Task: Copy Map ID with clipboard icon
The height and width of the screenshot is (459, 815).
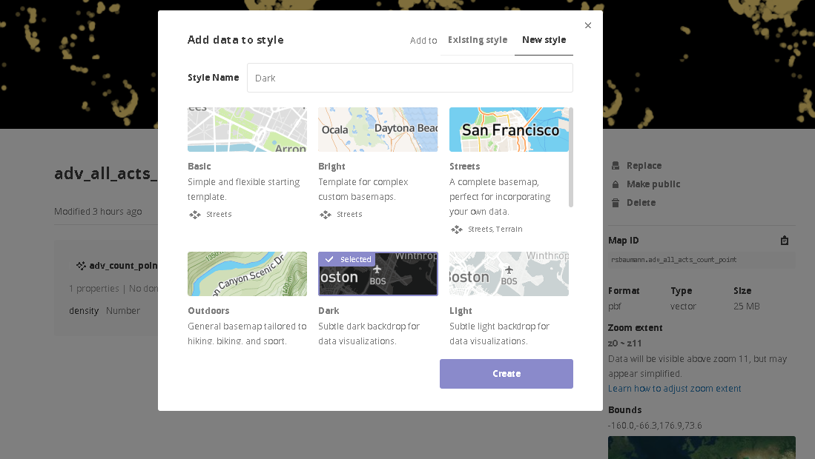Action: tap(785, 240)
